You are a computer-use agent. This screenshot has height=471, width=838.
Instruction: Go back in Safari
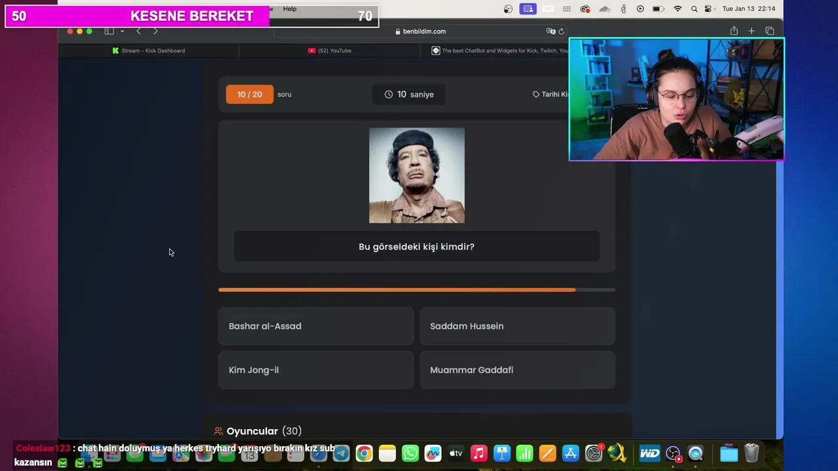point(138,31)
